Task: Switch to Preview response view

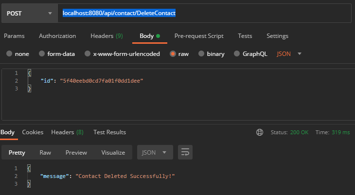Action: point(76,153)
